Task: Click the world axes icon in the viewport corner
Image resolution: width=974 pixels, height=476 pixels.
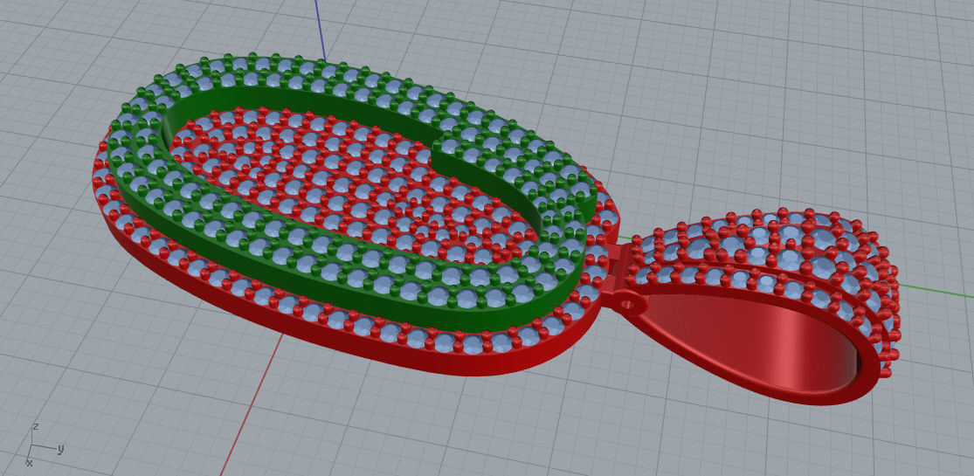Action: [x=44, y=445]
